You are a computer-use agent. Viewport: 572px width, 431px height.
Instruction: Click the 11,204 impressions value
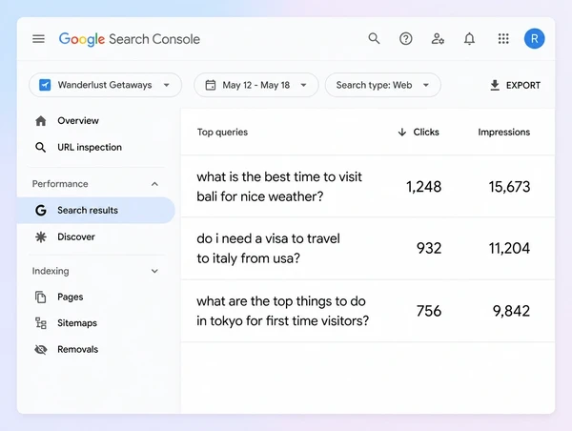(510, 249)
